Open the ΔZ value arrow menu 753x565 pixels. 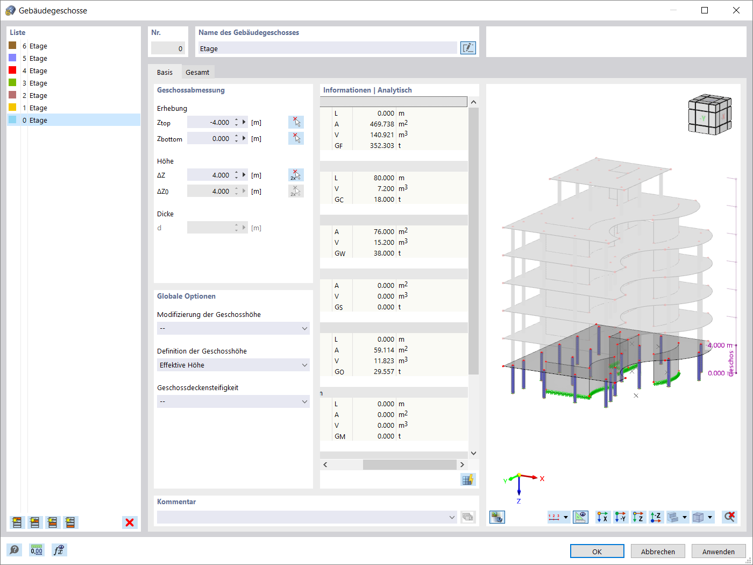(244, 175)
